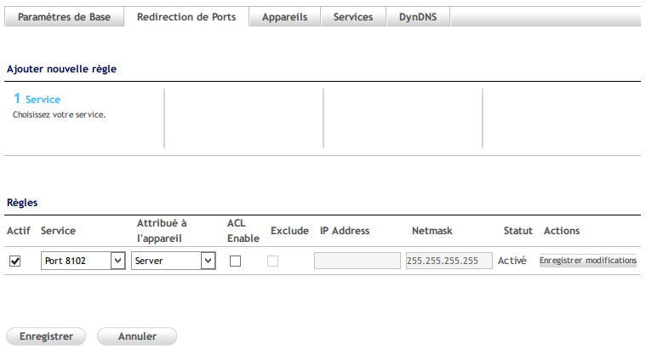The height and width of the screenshot is (356, 646).
Task: Open the Services tab
Action: pos(352,17)
